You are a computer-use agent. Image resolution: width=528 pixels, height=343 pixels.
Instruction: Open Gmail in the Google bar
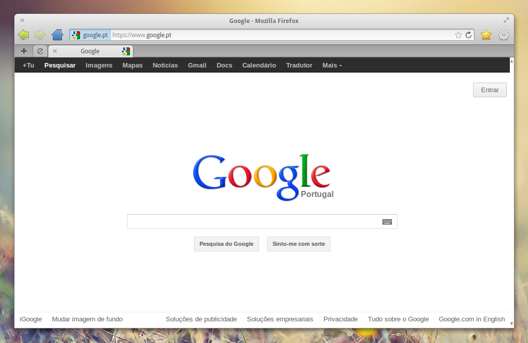pyautogui.click(x=197, y=65)
